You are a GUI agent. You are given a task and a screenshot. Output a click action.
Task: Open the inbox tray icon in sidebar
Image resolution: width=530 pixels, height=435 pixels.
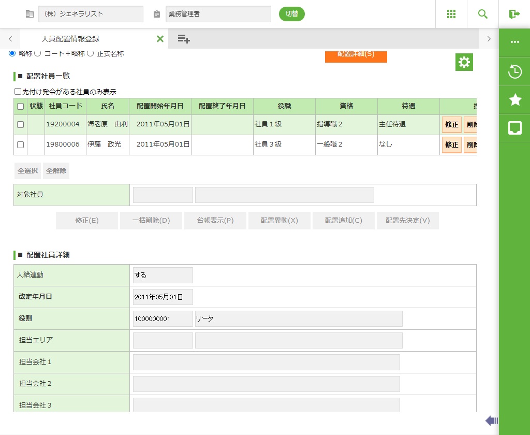coord(514,128)
